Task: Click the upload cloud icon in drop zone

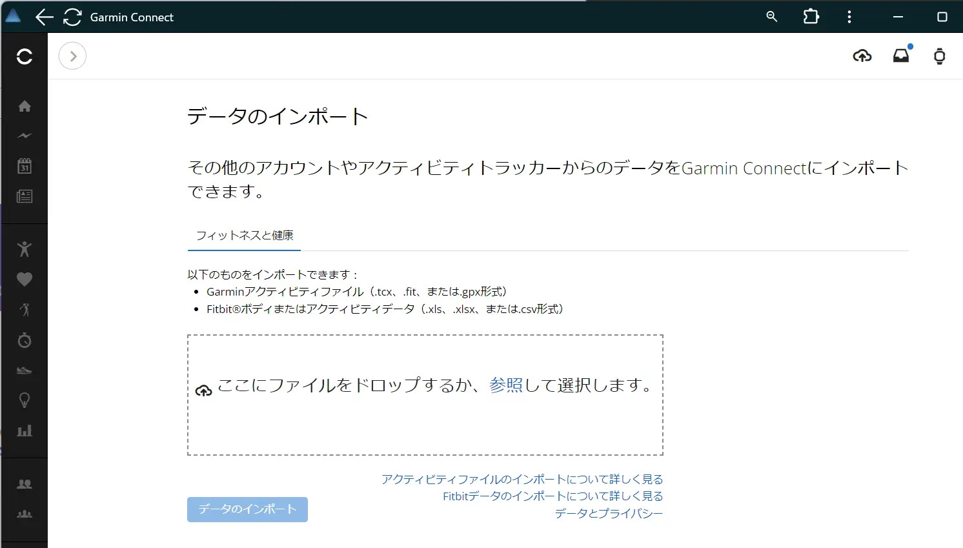Action: (203, 391)
